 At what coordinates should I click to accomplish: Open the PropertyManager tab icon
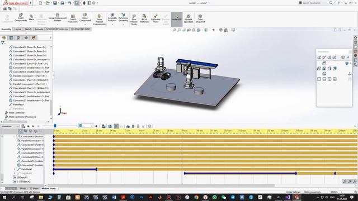[11, 37]
